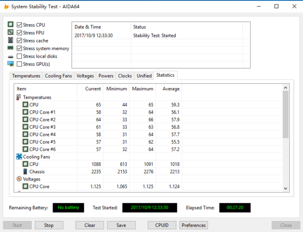Click the Elapsed Time value 00:27:20

(x=235, y=208)
